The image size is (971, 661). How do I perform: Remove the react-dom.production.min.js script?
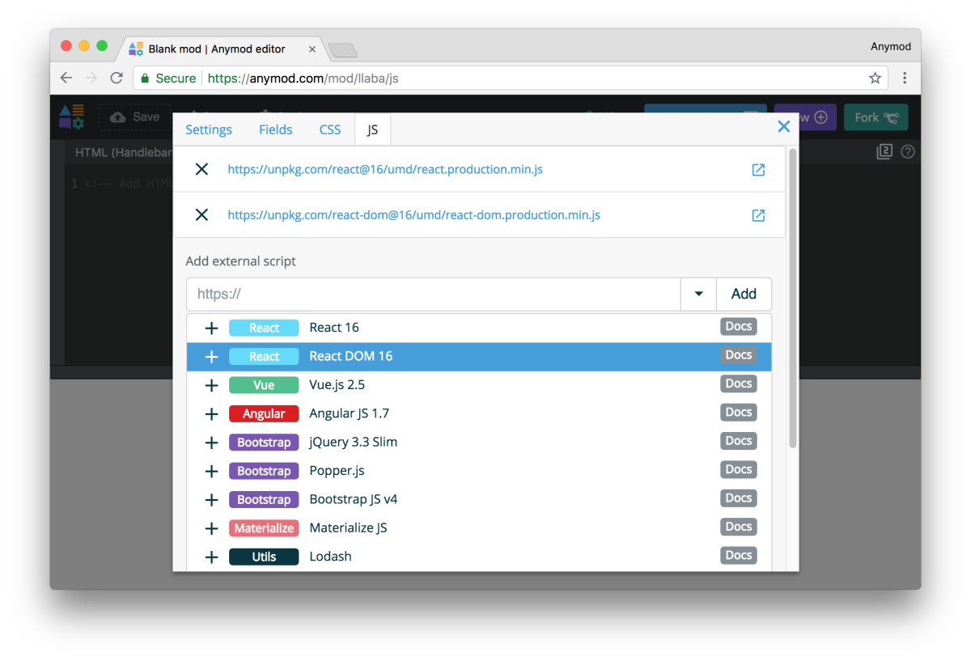coord(202,214)
